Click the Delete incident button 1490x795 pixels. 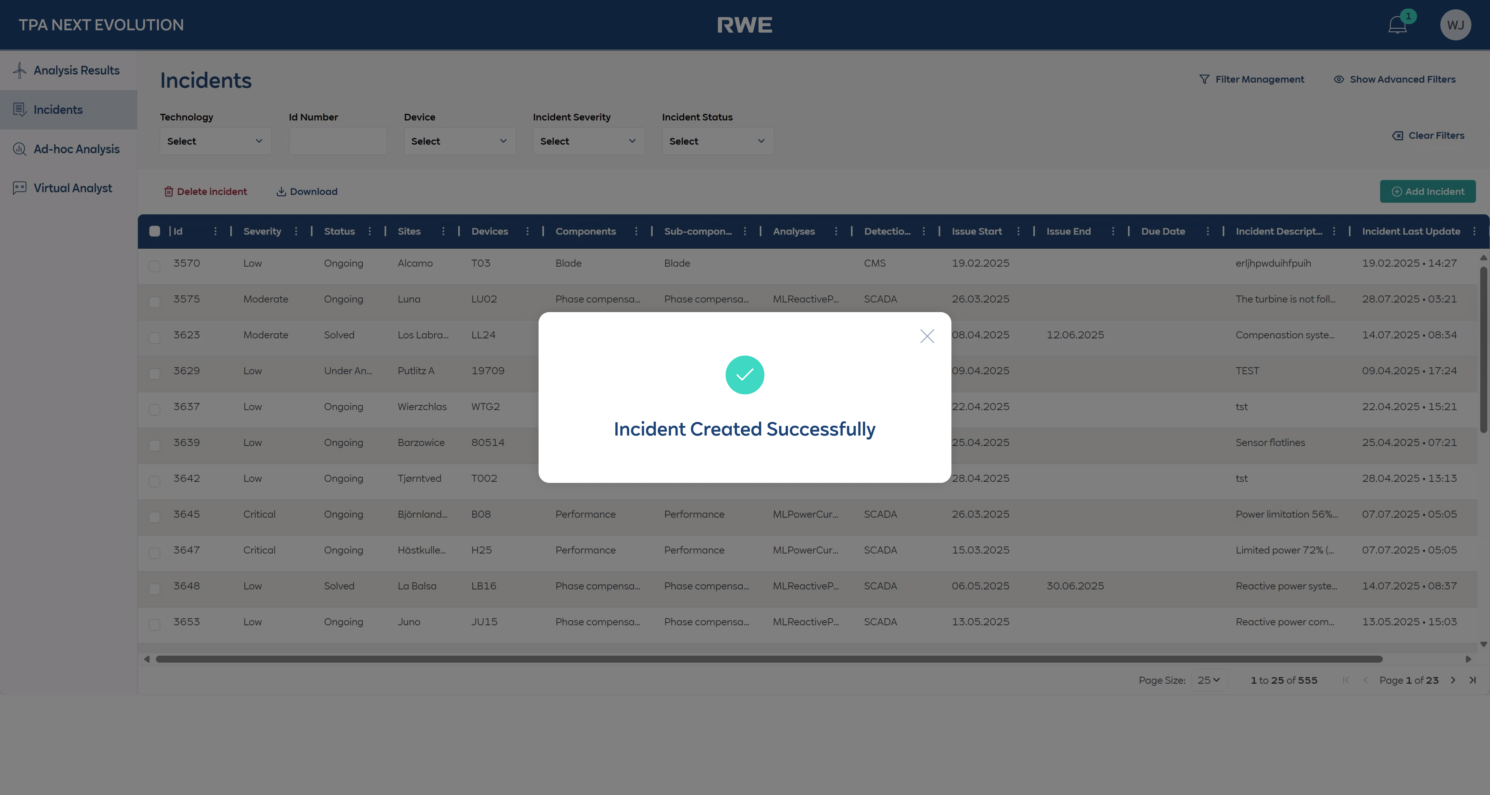pos(205,192)
